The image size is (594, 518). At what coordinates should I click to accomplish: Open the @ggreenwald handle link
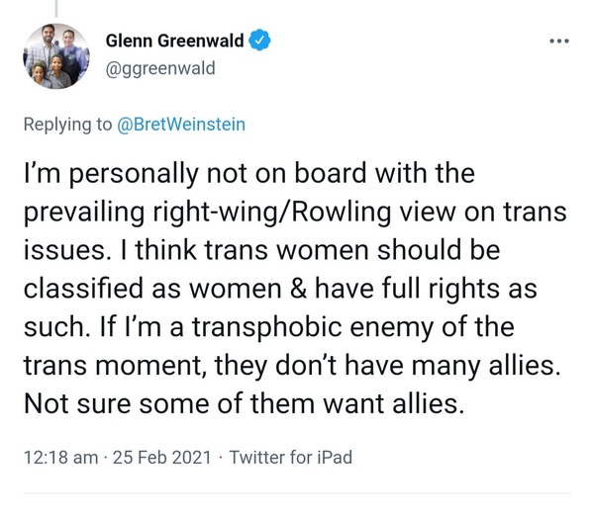[160, 68]
